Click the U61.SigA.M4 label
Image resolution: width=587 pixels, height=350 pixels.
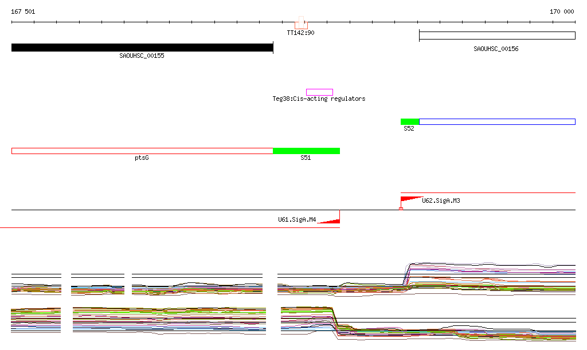pyautogui.click(x=297, y=219)
